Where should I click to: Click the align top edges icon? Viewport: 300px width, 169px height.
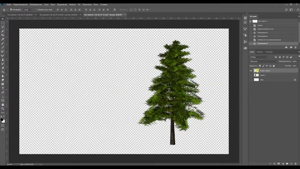(x=58, y=9)
